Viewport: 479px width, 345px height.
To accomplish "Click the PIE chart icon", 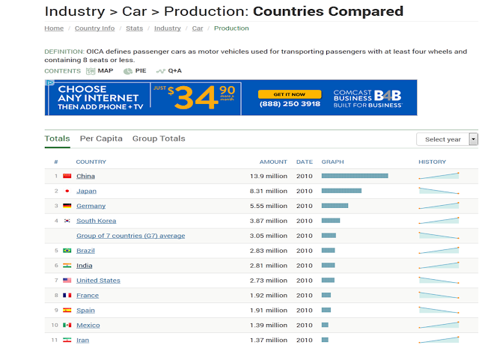I will pos(129,71).
